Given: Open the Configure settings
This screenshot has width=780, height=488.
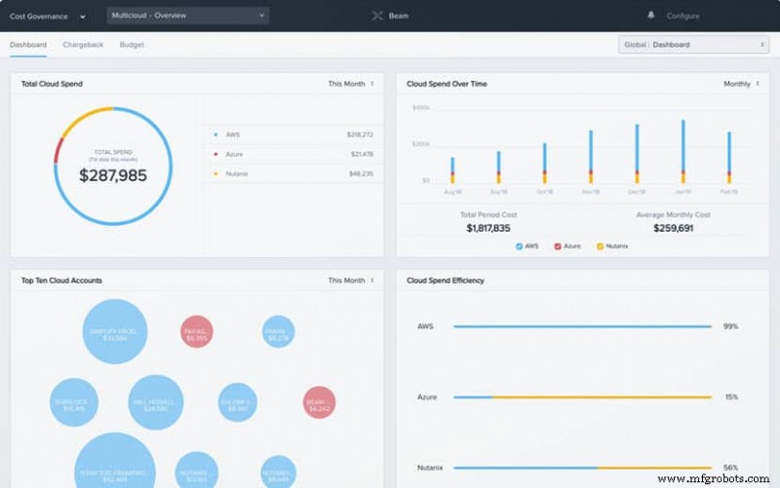Looking at the screenshot, I should [x=683, y=16].
